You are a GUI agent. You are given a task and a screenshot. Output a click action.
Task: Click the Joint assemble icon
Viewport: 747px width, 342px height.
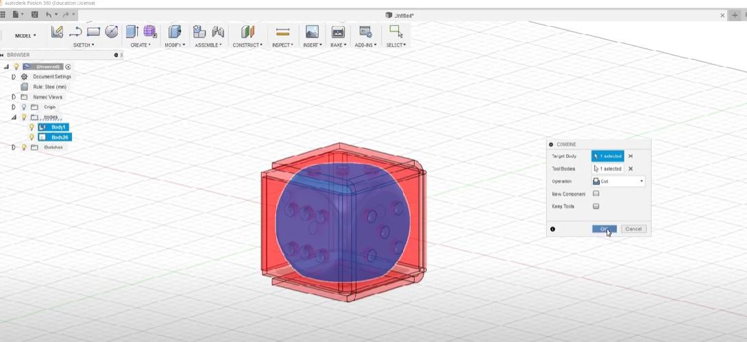(218, 32)
